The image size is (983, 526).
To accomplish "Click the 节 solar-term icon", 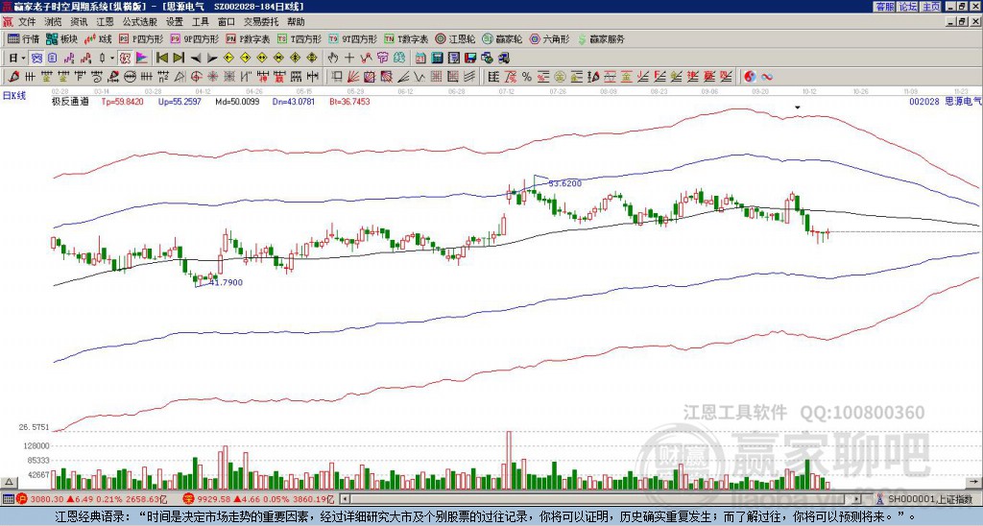I will (x=382, y=59).
